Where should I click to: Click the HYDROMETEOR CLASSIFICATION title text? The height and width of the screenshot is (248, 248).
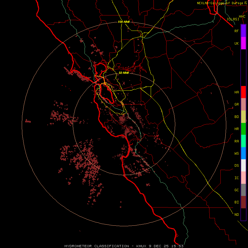coord(97,246)
